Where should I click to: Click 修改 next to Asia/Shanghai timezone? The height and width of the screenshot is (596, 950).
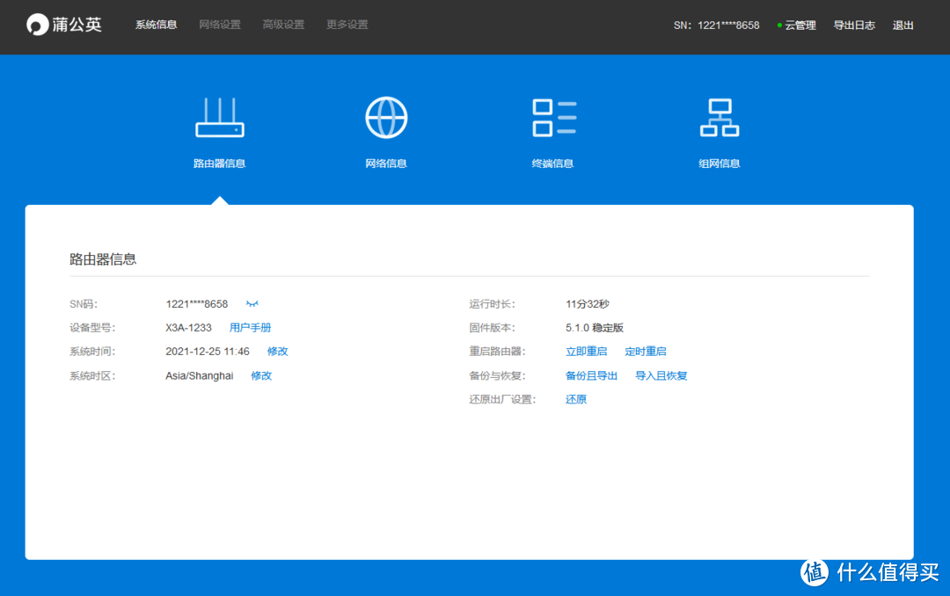point(260,374)
